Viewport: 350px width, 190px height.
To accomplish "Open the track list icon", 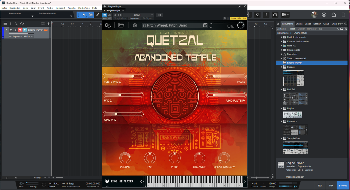I will tap(5, 24).
